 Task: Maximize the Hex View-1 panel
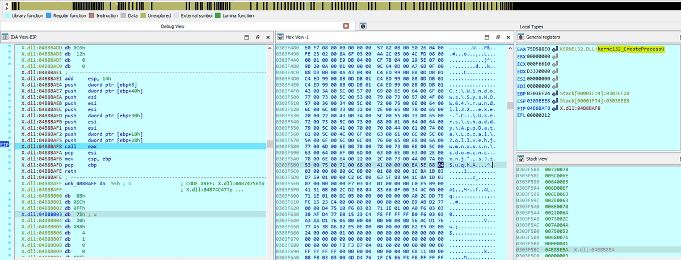486,37
